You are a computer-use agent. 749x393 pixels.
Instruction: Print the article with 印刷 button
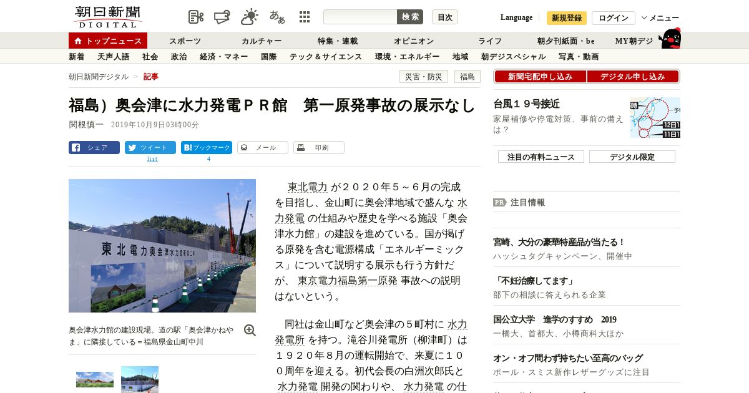(x=319, y=148)
